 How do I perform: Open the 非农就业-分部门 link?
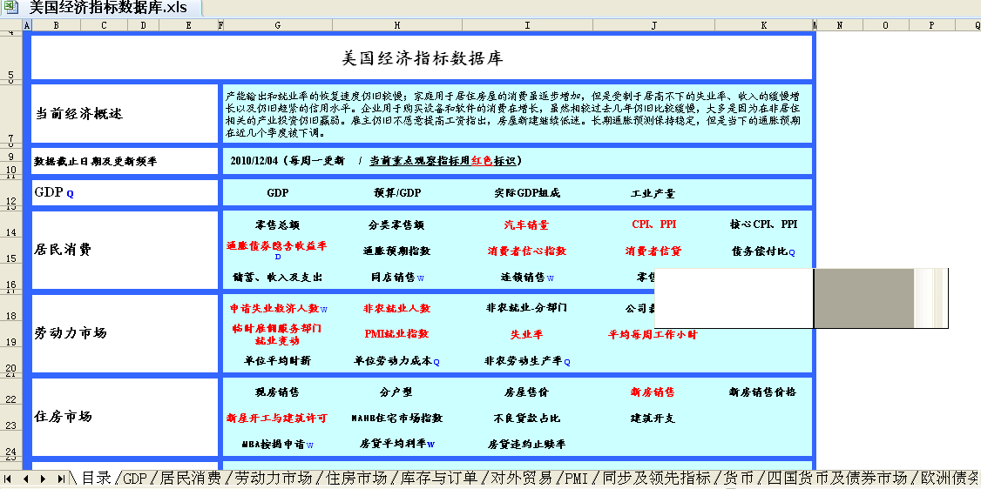(x=527, y=308)
